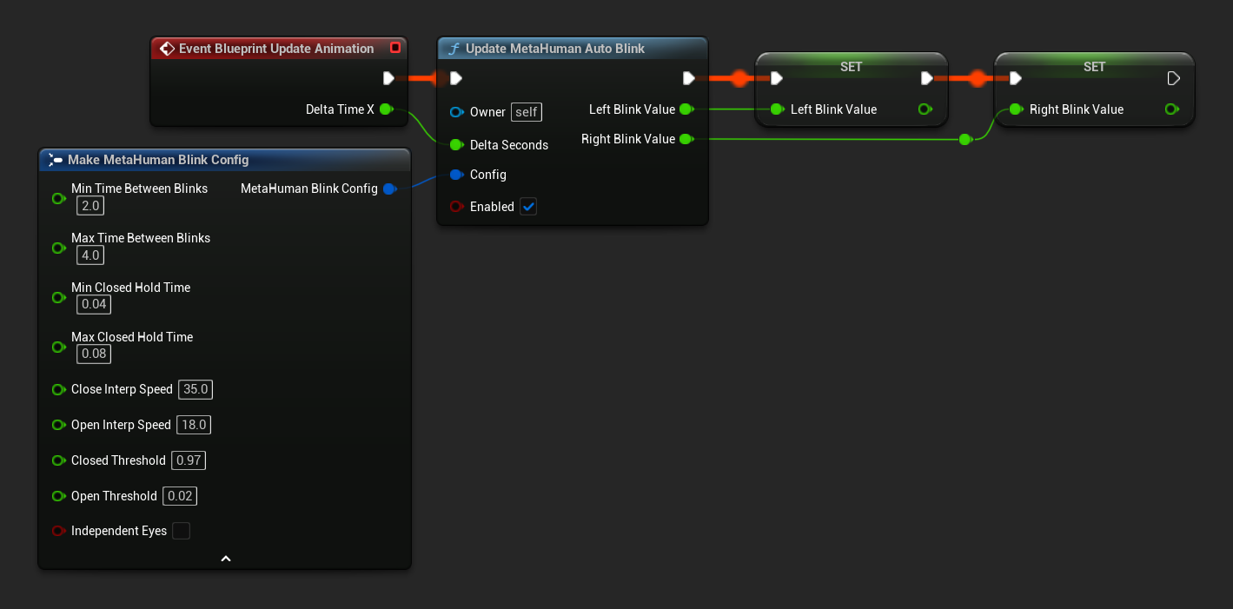Edit Open Interp Speed value 18.0
Viewport: 1233px width, 609px height.
tap(194, 425)
